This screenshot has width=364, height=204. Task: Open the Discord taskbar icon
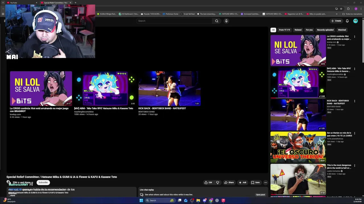pos(204,200)
